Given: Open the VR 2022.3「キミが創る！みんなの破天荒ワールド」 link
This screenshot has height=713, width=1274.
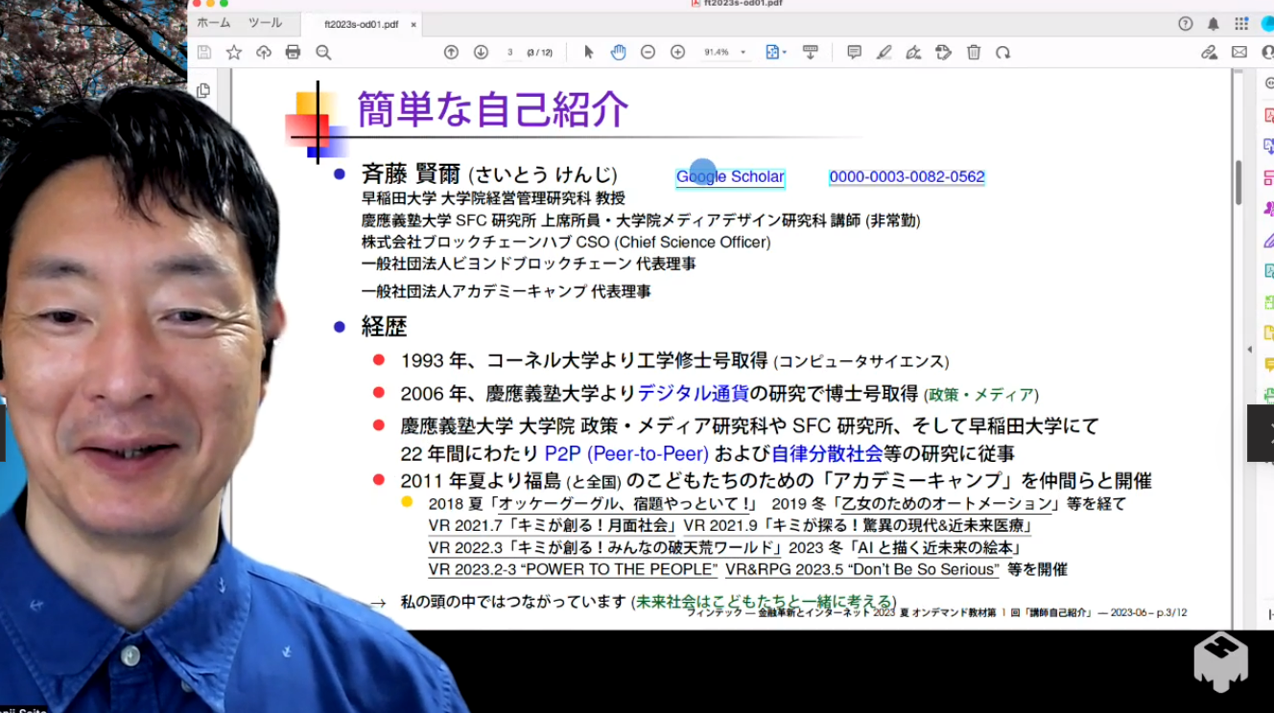Looking at the screenshot, I should [606, 548].
